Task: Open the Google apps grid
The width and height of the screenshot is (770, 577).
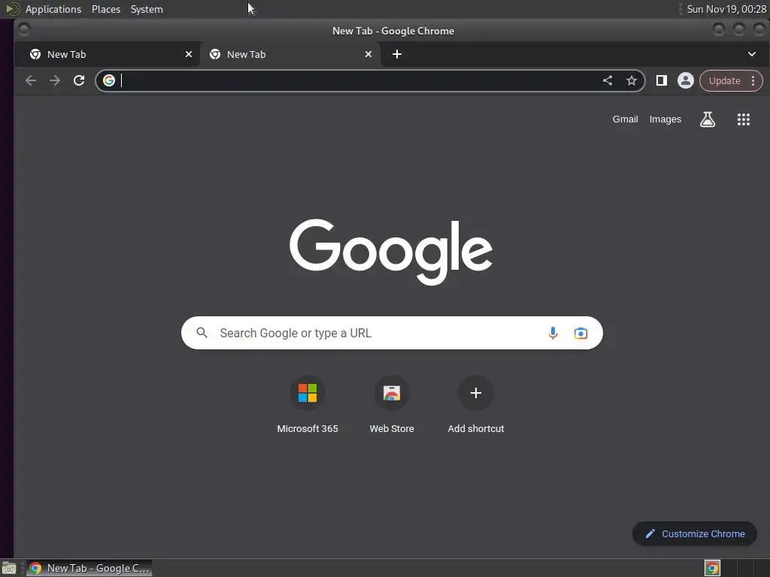Action: [x=744, y=119]
